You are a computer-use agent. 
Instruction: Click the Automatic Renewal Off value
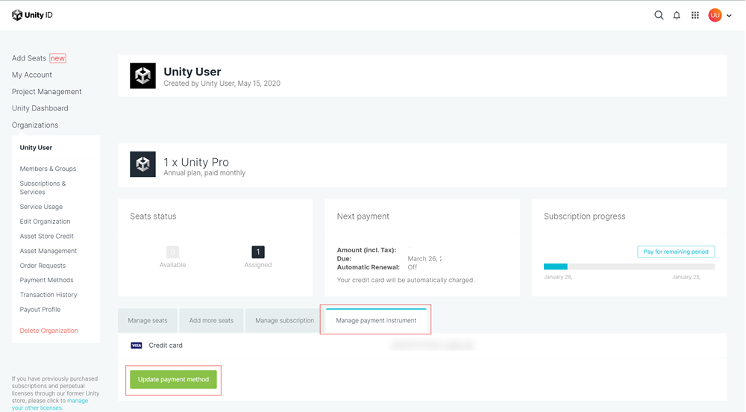pyautogui.click(x=412, y=267)
